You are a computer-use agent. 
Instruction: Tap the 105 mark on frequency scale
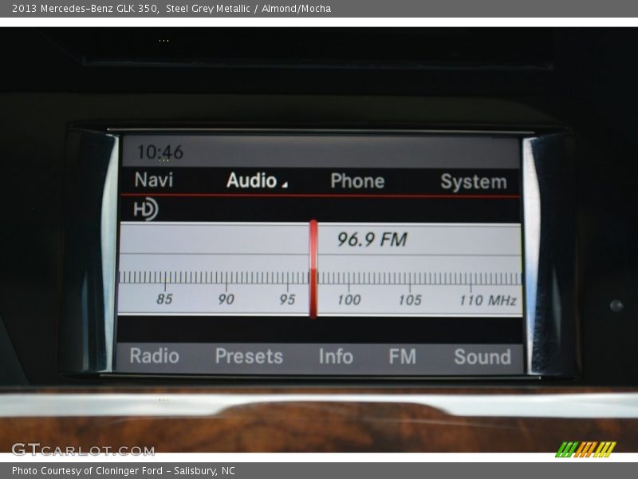pos(410,300)
